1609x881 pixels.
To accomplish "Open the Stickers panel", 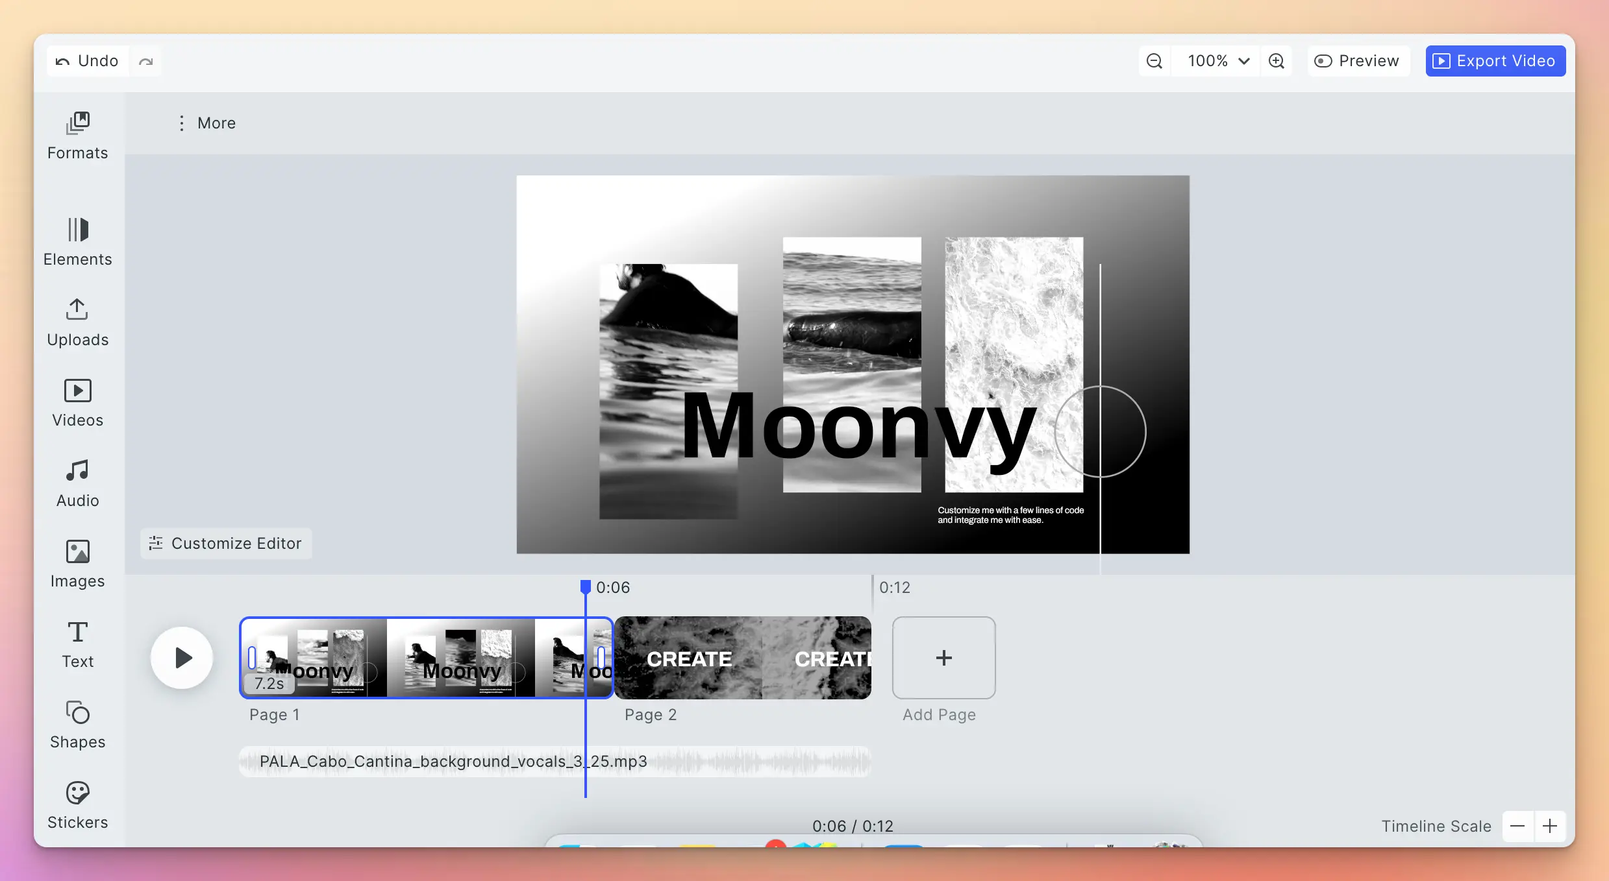I will (x=77, y=805).
